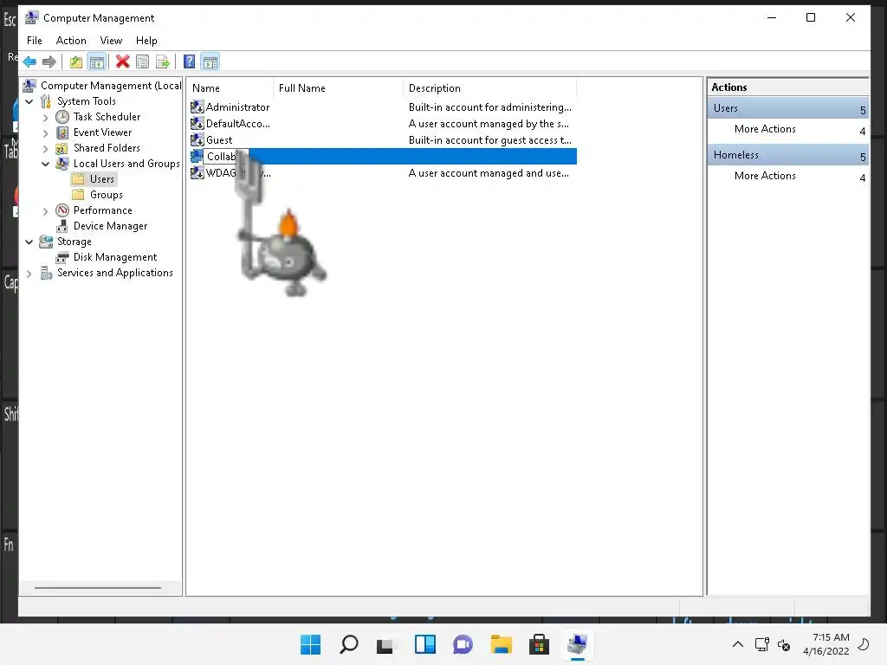
Task: Click Computer Management taskbar icon
Action: tap(577, 644)
